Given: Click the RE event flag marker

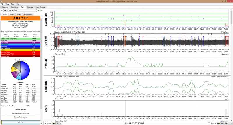Looking at the screenshot, I should click(125, 22).
